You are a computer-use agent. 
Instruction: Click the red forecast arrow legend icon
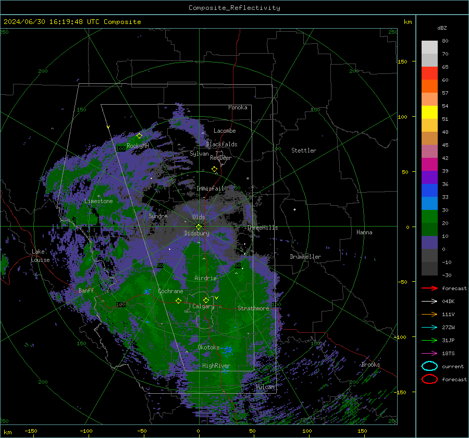pyautogui.click(x=429, y=288)
